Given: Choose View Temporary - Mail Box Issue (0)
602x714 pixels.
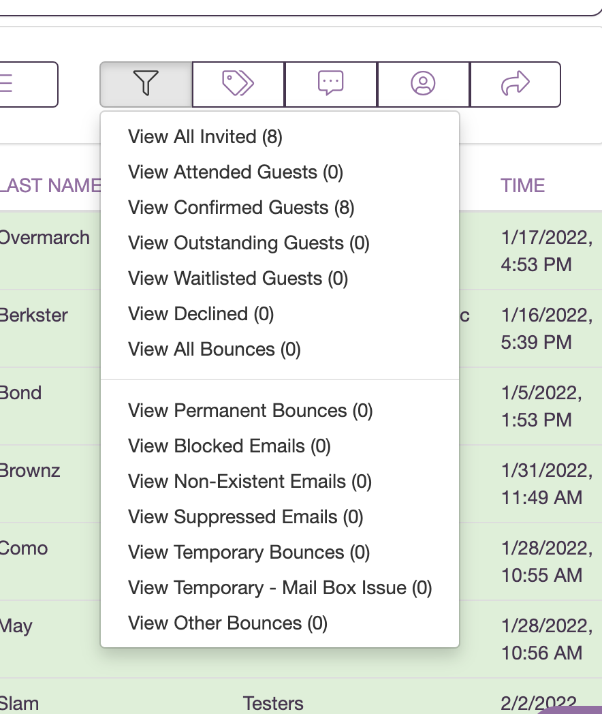Looking at the screenshot, I should [280, 588].
